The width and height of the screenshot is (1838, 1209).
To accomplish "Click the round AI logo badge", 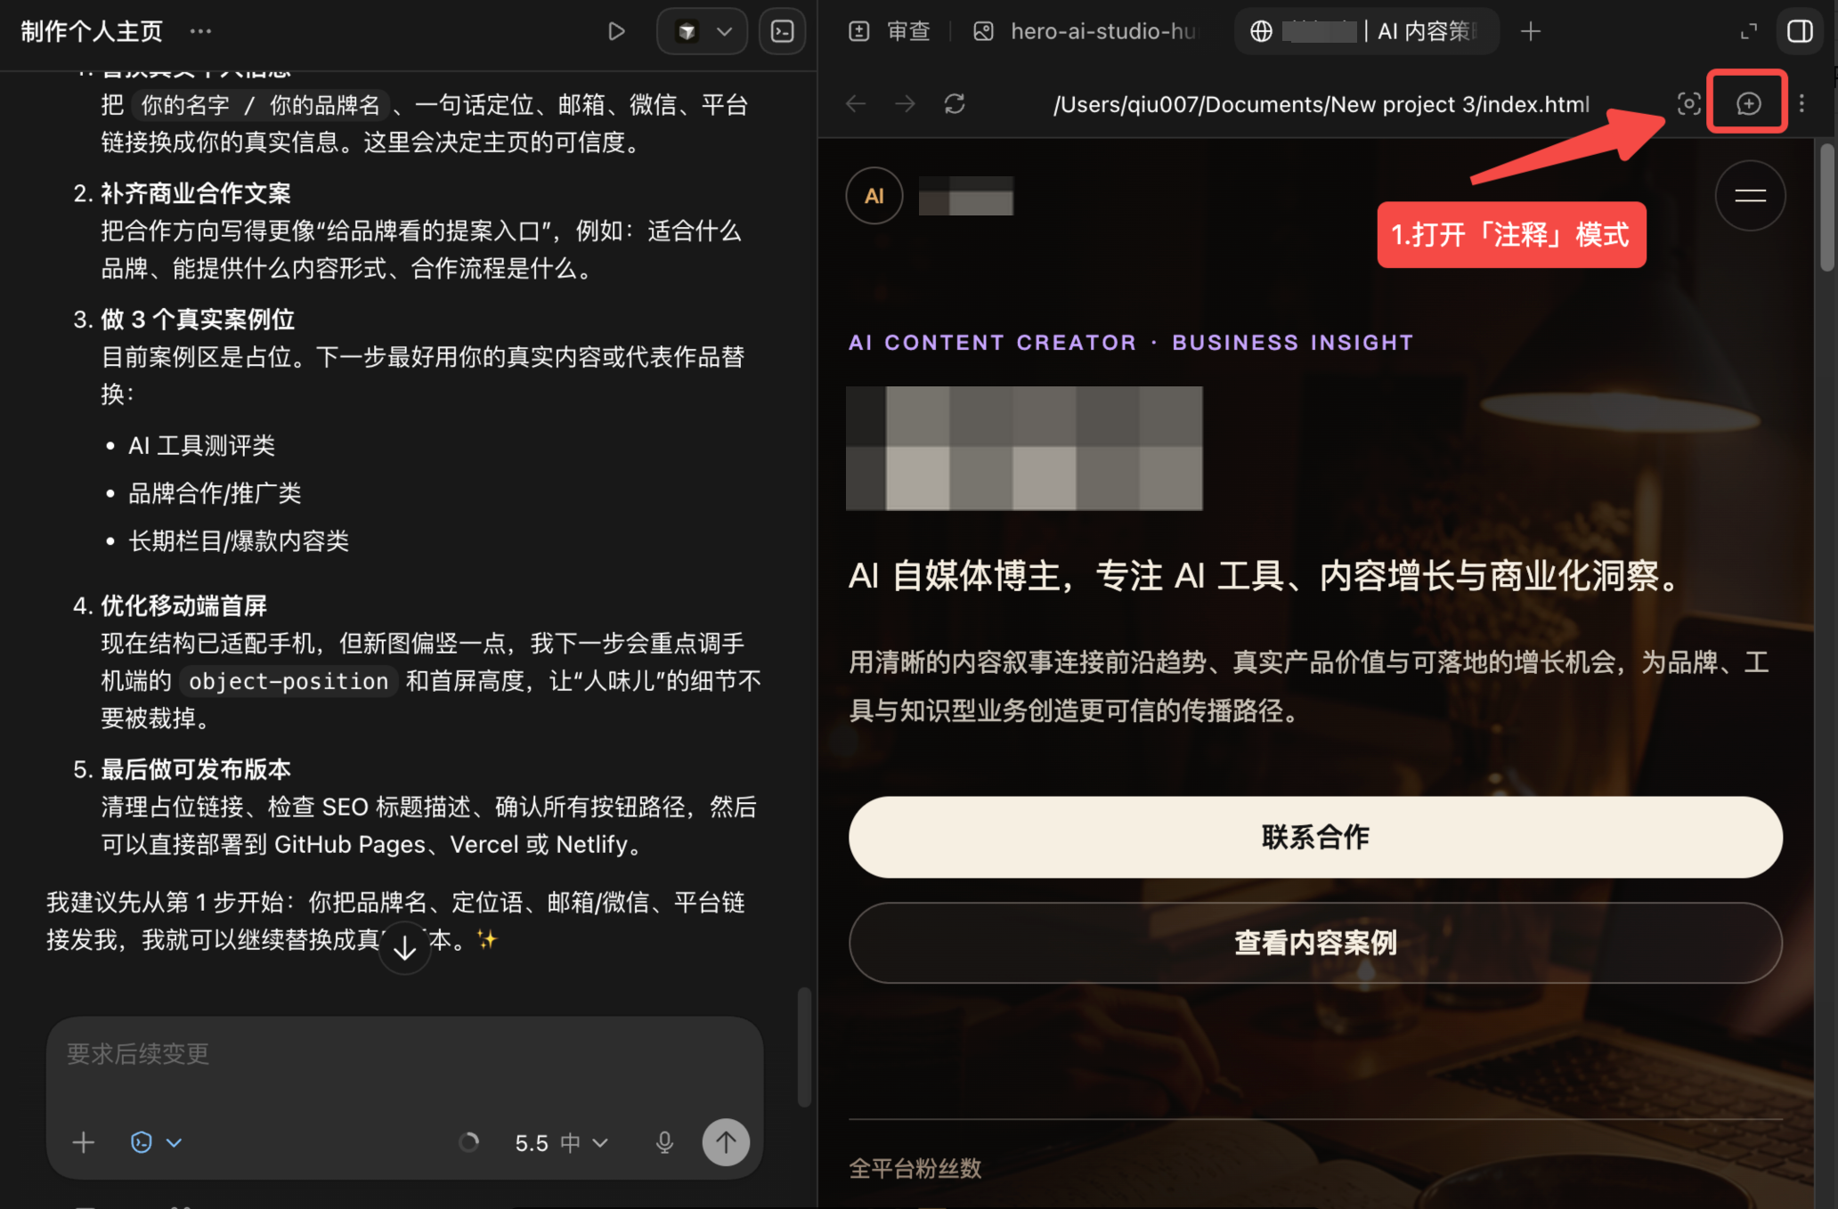I will pyautogui.click(x=874, y=196).
